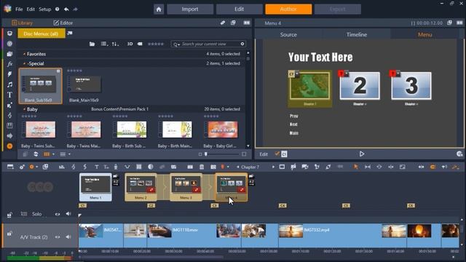Play the menu preview
466x262 pixels.
[x=361, y=154]
